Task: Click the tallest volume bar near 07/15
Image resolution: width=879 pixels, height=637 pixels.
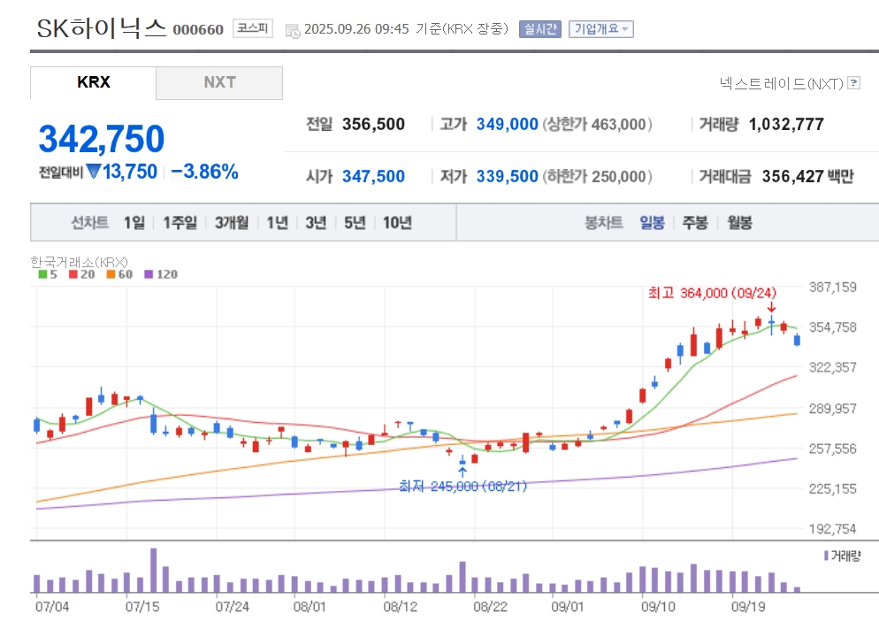Action: pos(153,570)
